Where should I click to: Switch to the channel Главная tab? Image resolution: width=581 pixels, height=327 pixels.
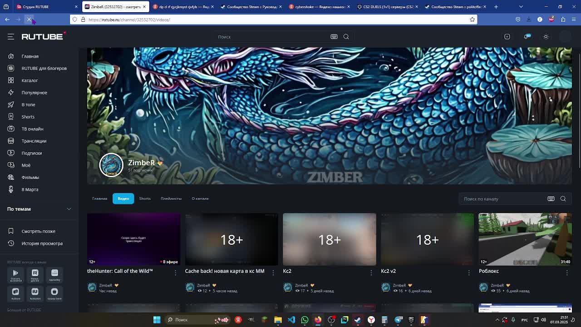pos(100,198)
